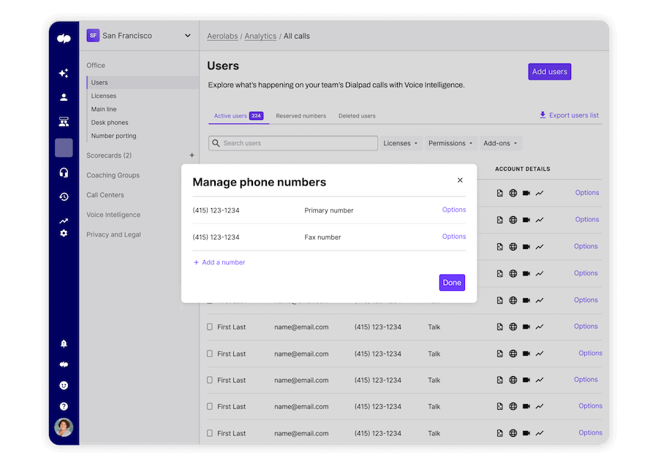
Task: Click the Dialpad logo in the sidebar
Action: coord(64,38)
